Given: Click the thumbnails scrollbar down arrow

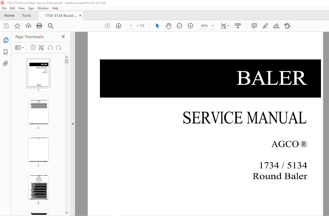Looking at the screenshot, I should click(67, 213).
